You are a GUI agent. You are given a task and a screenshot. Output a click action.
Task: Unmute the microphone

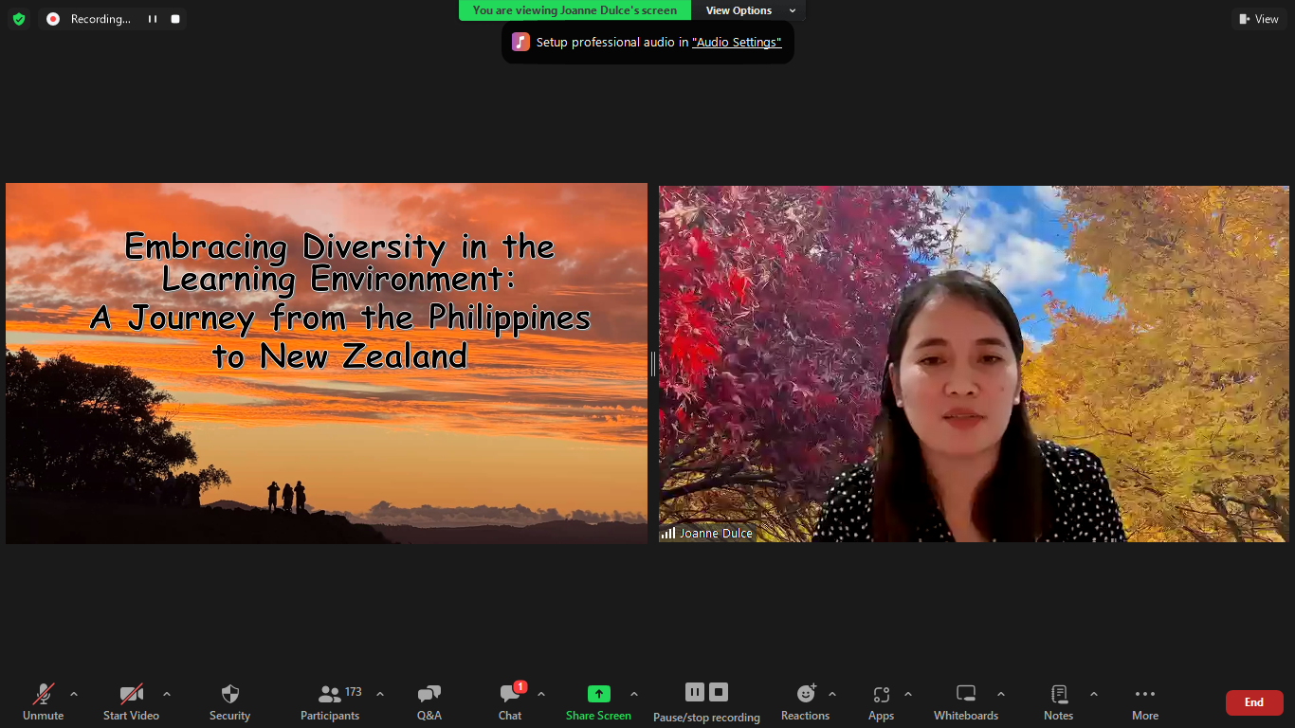(43, 694)
